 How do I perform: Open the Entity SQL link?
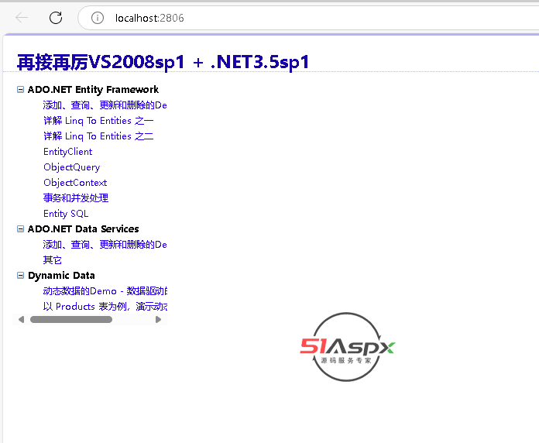(66, 214)
